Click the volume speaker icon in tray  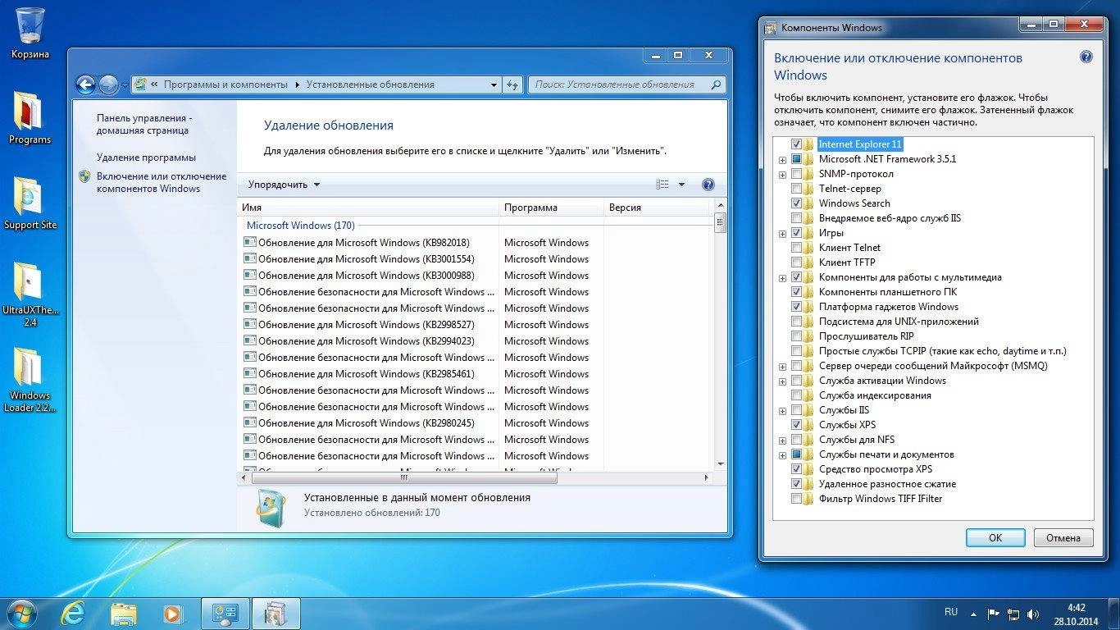[x=1033, y=613]
